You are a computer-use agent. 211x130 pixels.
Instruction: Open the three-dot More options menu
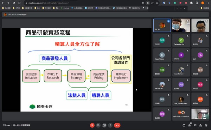(110, 125)
